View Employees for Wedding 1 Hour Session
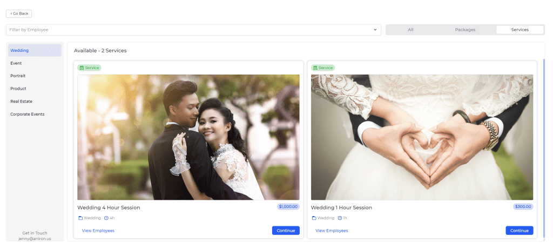 [332, 231]
